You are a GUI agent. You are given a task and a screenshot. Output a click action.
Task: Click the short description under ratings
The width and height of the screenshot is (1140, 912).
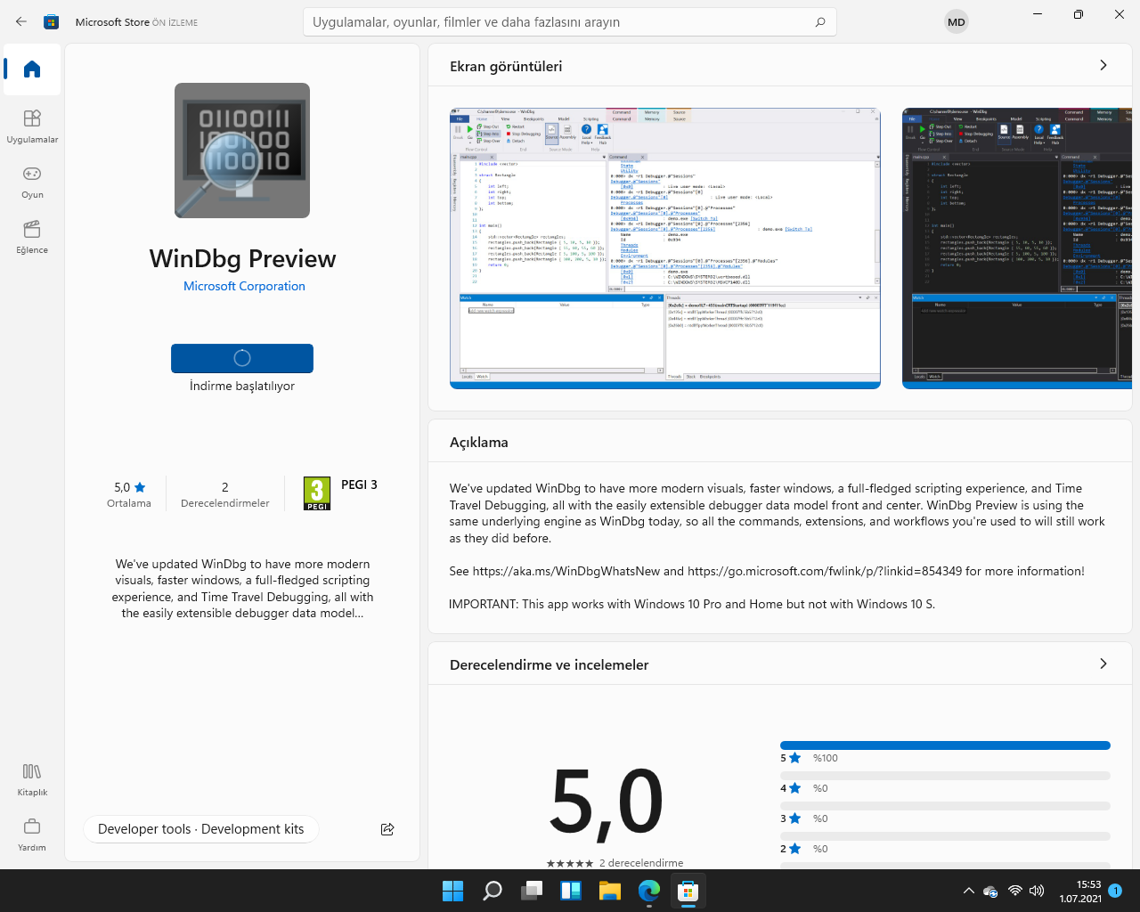242,589
